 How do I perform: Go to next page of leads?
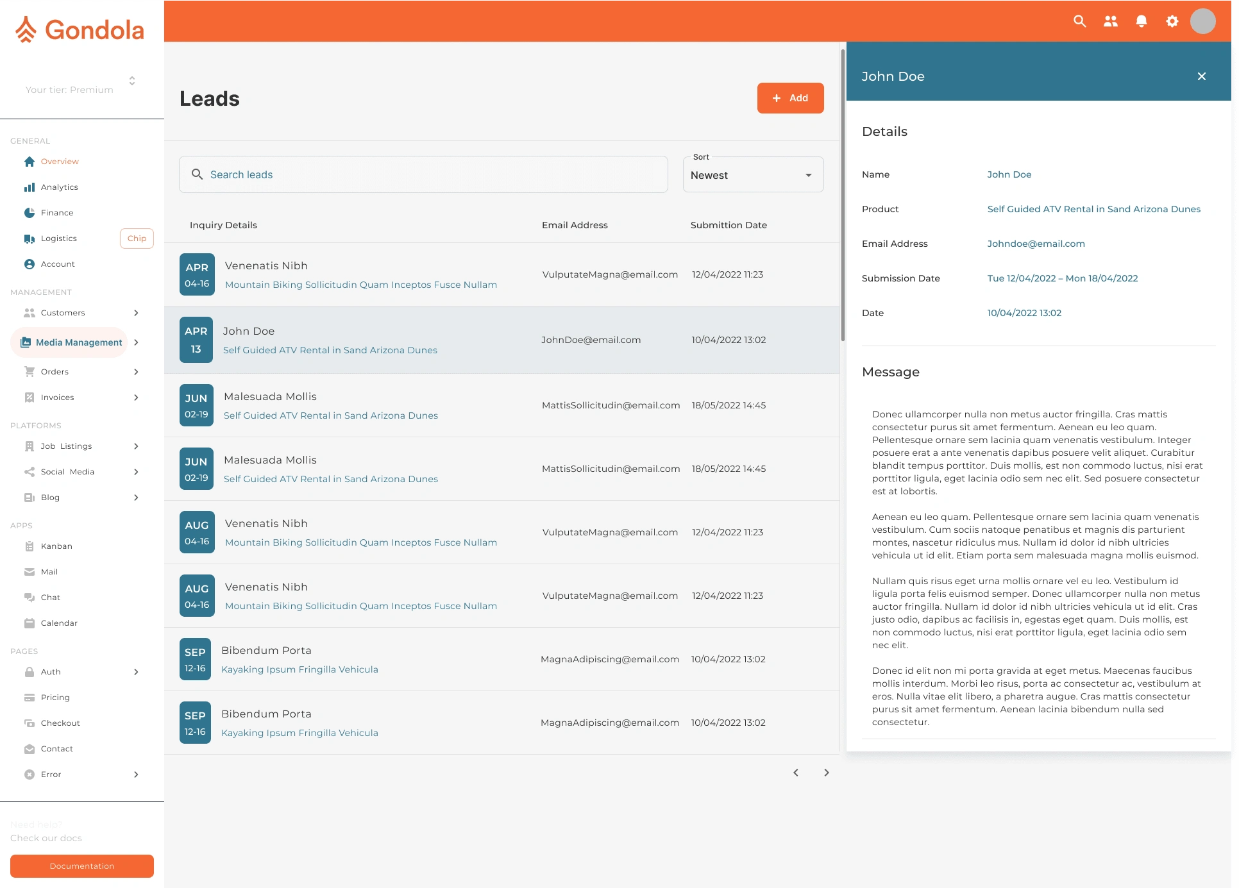tap(827, 773)
